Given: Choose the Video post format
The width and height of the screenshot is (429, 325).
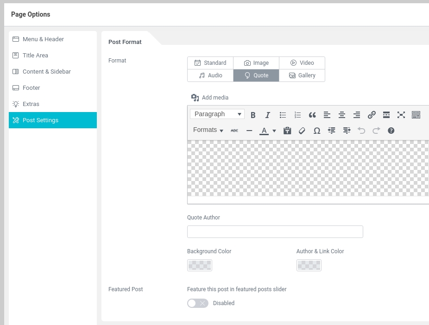Looking at the screenshot, I should [x=302, y=63].
